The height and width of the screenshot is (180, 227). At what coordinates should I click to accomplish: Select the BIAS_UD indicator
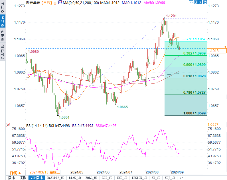[x=75, y=178]
